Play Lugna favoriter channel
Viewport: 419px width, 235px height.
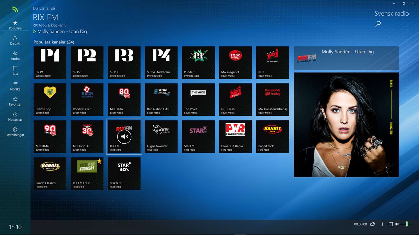coord(161,137)
